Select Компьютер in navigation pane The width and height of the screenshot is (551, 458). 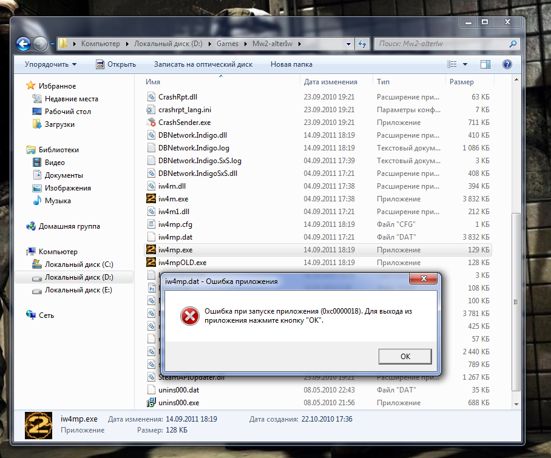58,252
